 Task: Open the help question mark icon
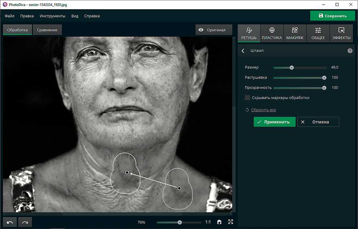coord(350,51)
